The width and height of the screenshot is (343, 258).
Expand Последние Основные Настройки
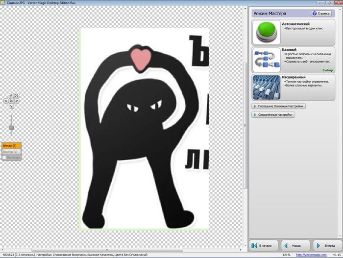(278, 106)
